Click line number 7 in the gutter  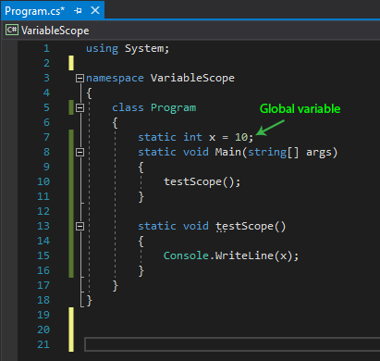coord(46,137)
